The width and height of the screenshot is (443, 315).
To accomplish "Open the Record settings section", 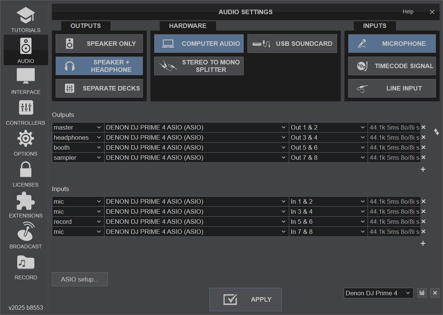I will (26, 267).
